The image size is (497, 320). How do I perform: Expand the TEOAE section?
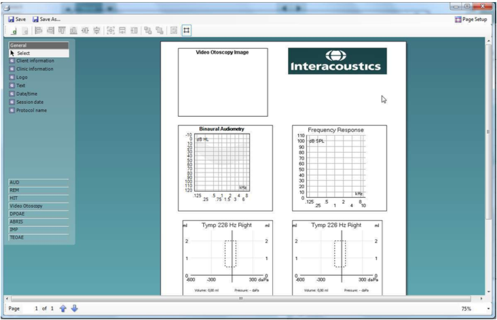pyautogui.click(x=38, y=237)
